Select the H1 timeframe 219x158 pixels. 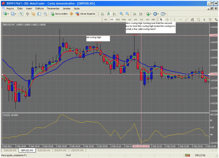[130, 20]
